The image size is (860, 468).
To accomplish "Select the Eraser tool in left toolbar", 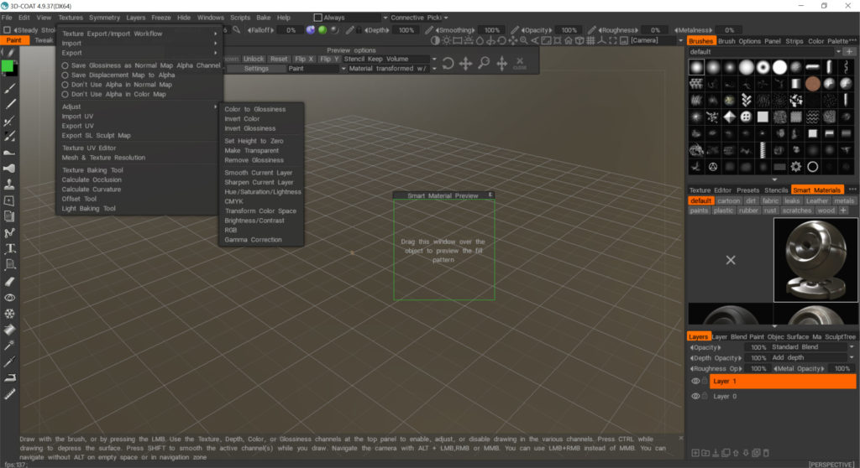I will [9, 281].
